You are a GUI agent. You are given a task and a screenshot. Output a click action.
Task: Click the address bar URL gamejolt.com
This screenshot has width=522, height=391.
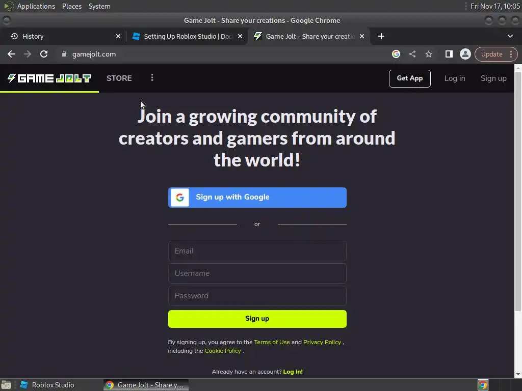coord(94,54)
